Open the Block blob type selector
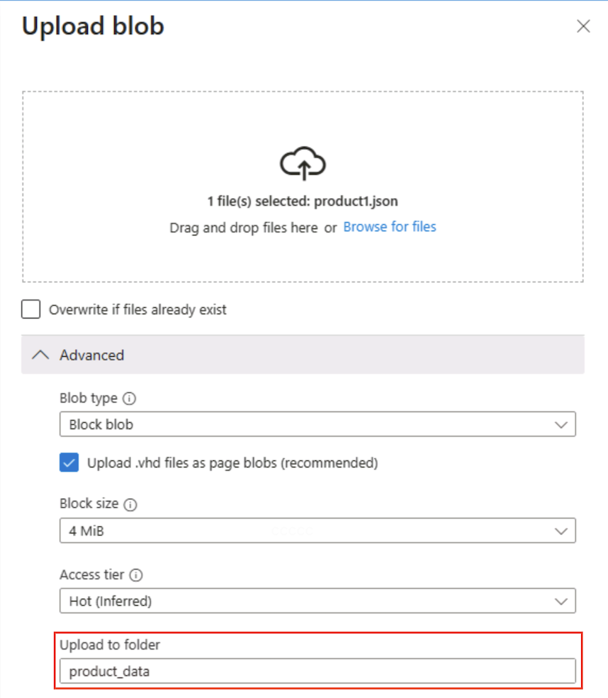This screenshot has width=608, height=698. (317, 424)
